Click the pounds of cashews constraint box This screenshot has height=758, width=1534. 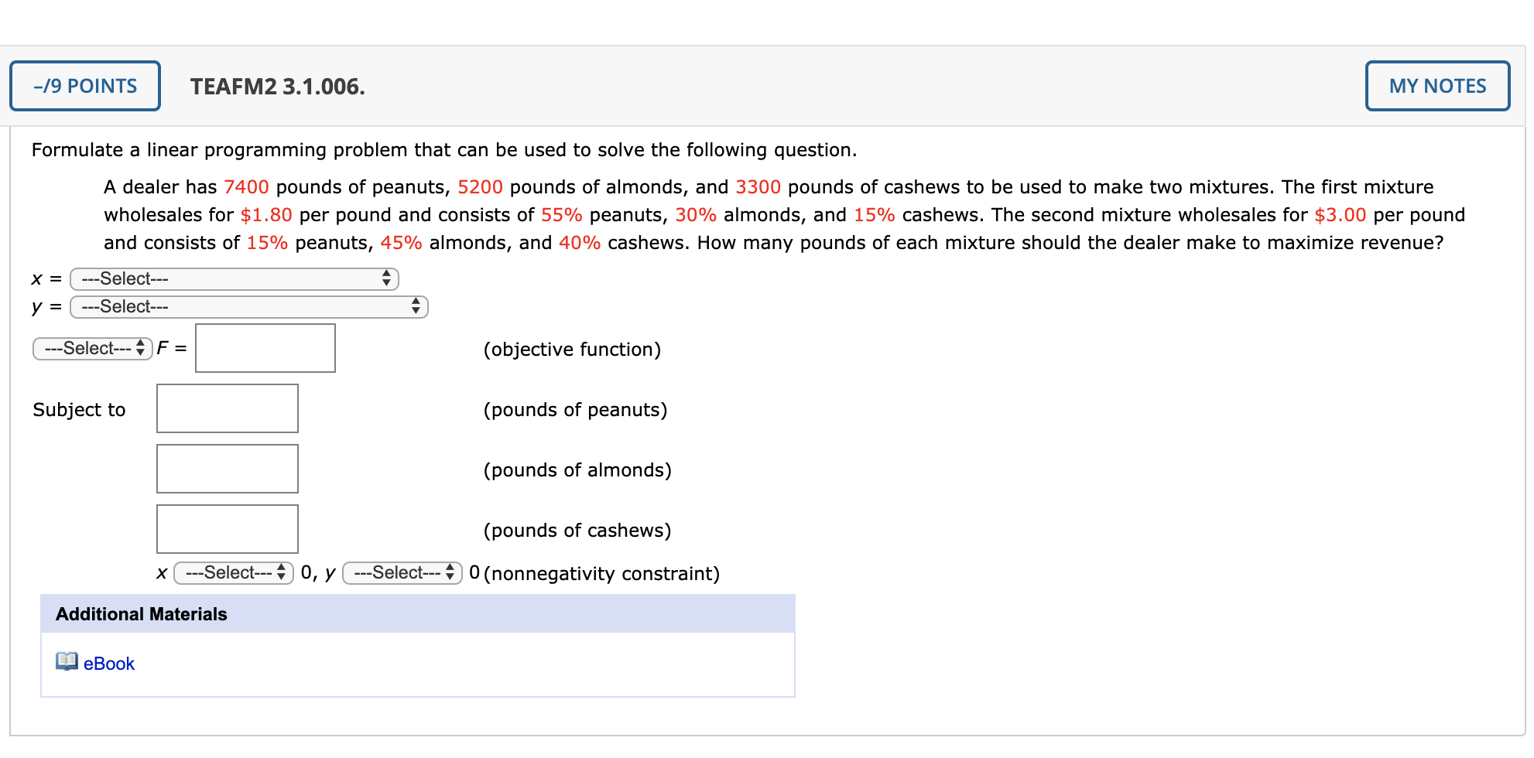(227, 528)
